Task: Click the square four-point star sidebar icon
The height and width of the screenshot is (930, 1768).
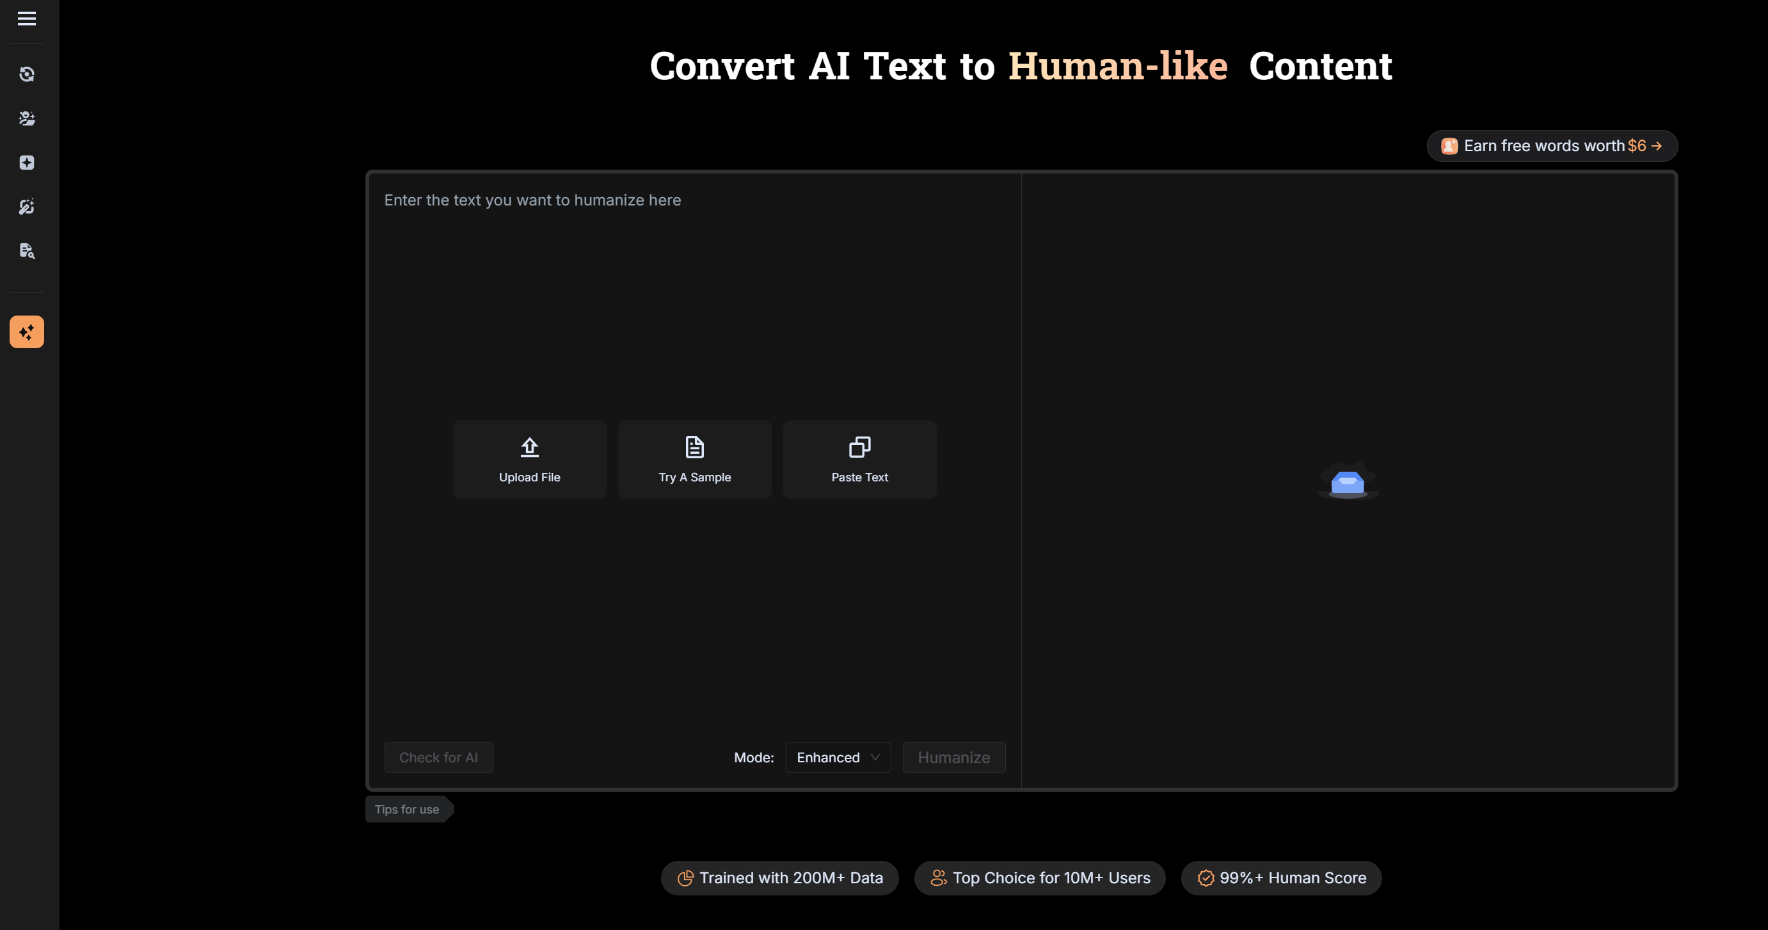Action: [27, 163]
